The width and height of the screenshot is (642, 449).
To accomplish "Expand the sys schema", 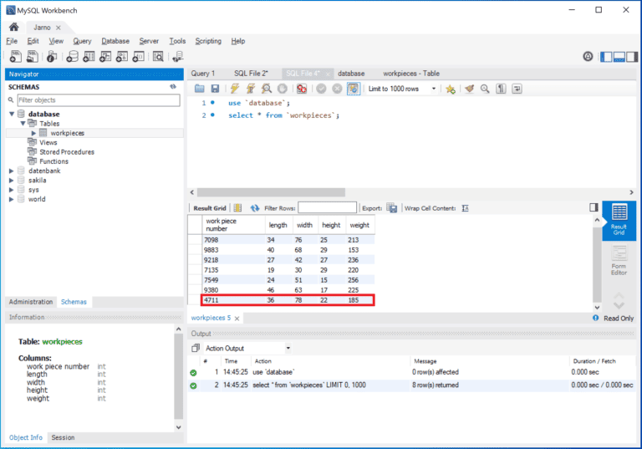I will point(12,190).
